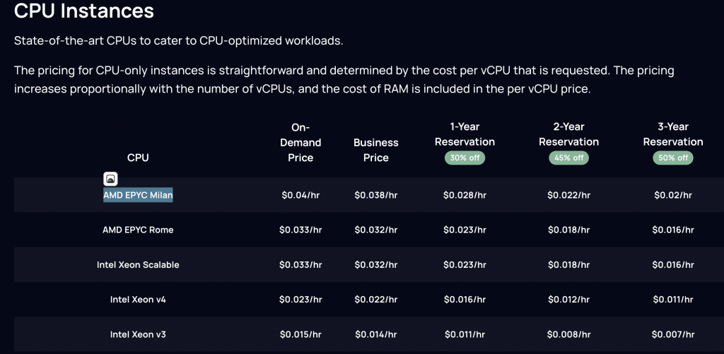Click Intel Xeon v3 3-year price $0.007/hr
Screen dimensions: 724x354
pos(673,334)
